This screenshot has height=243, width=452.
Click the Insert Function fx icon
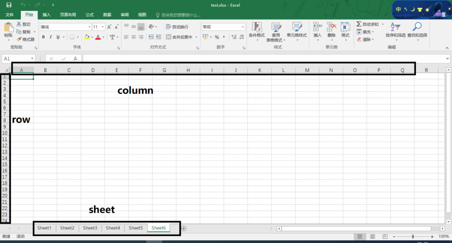click(x=75, y=59)
